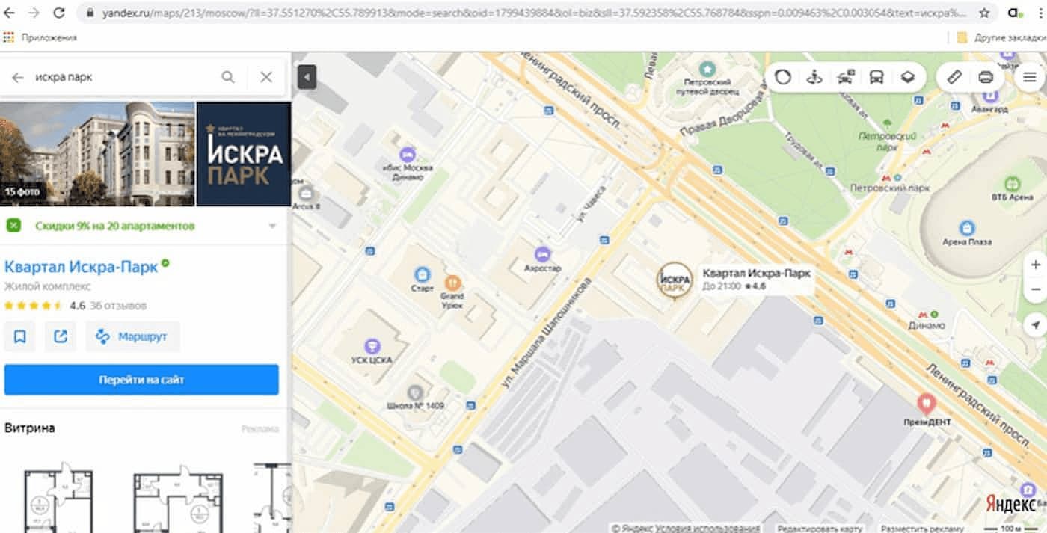Save the place with the bookmark button

(20, 337)
